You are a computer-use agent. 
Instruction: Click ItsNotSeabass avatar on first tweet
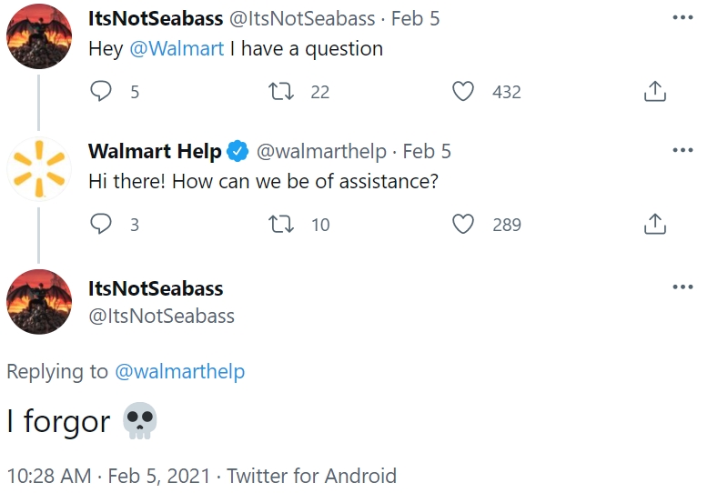coord(39,36)
